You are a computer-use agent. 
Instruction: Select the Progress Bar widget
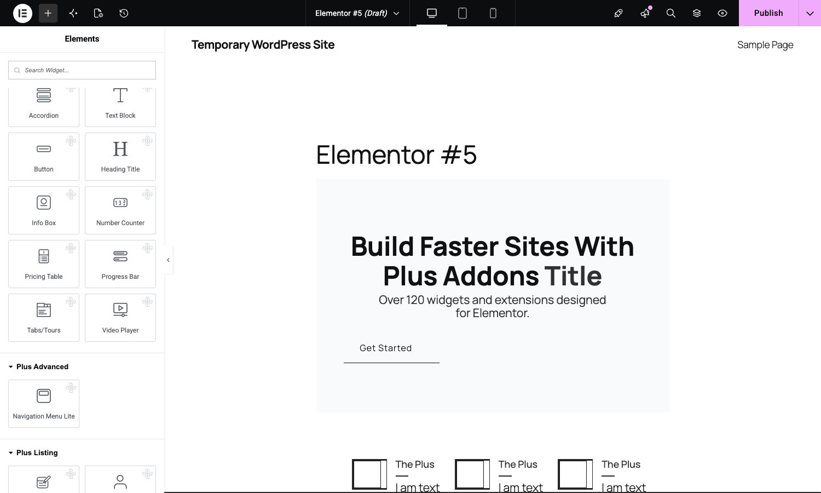point(120,264)
